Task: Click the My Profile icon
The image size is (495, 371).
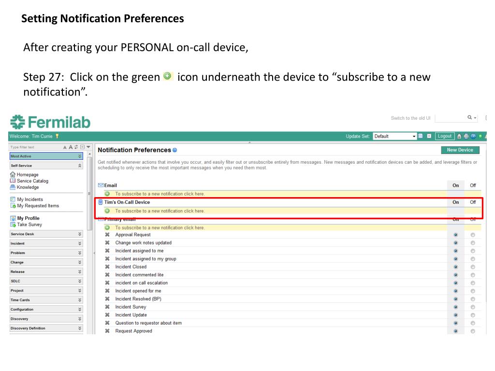Action: (x=13, y=218)
